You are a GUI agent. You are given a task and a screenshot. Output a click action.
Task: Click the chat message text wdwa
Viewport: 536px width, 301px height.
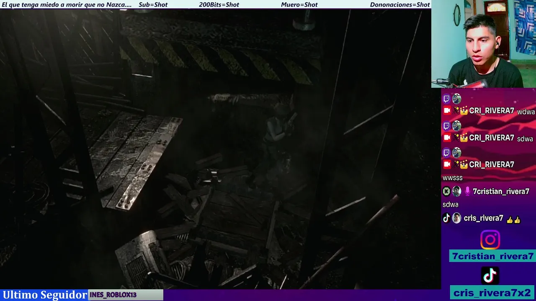click(526, 112)
